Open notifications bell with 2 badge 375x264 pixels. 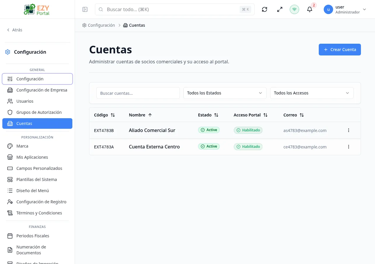point(310,9)
